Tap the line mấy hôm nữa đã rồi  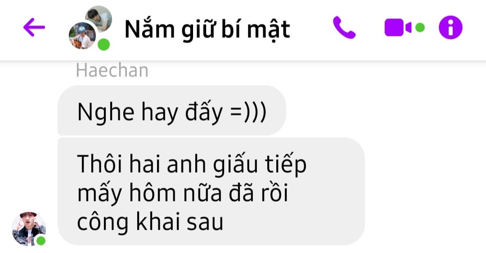click(183, 193)
